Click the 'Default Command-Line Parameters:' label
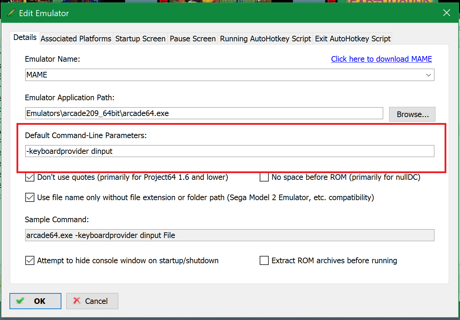 click(86, 135)
